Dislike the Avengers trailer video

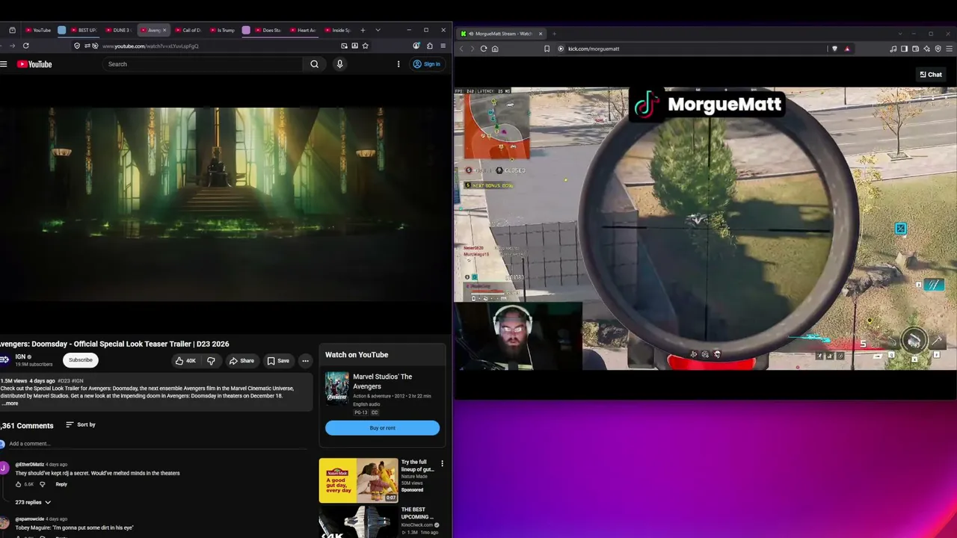point(211,361)
